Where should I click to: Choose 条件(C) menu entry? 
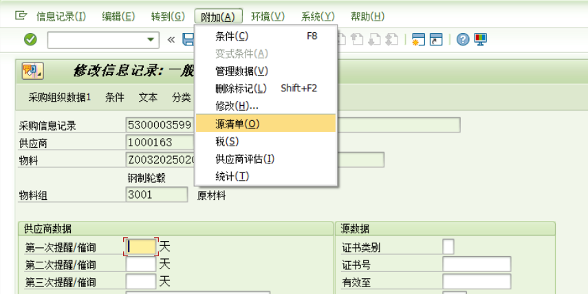pos(232,36)
